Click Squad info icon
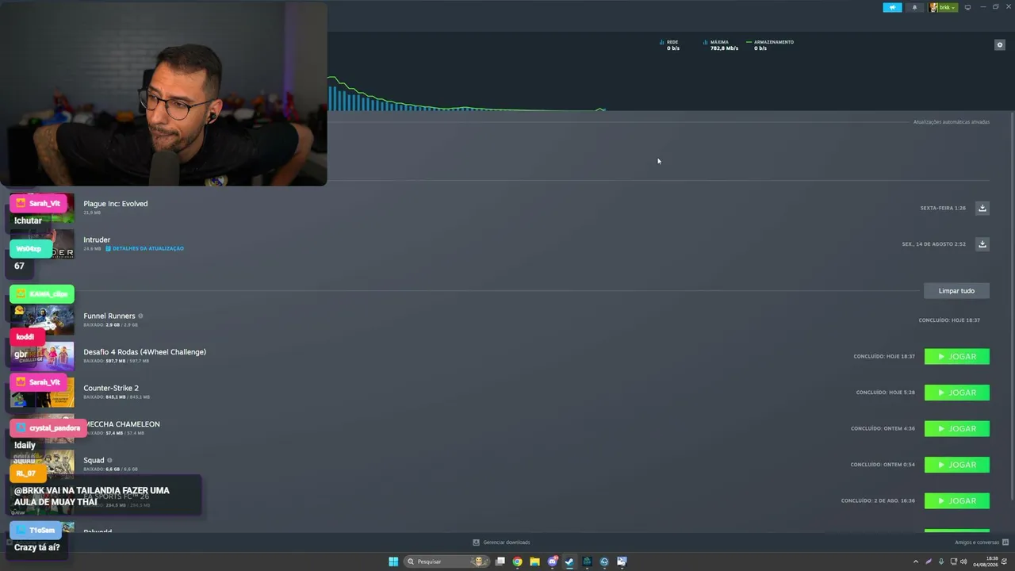The image size is (1015, 571). point(109,460)
